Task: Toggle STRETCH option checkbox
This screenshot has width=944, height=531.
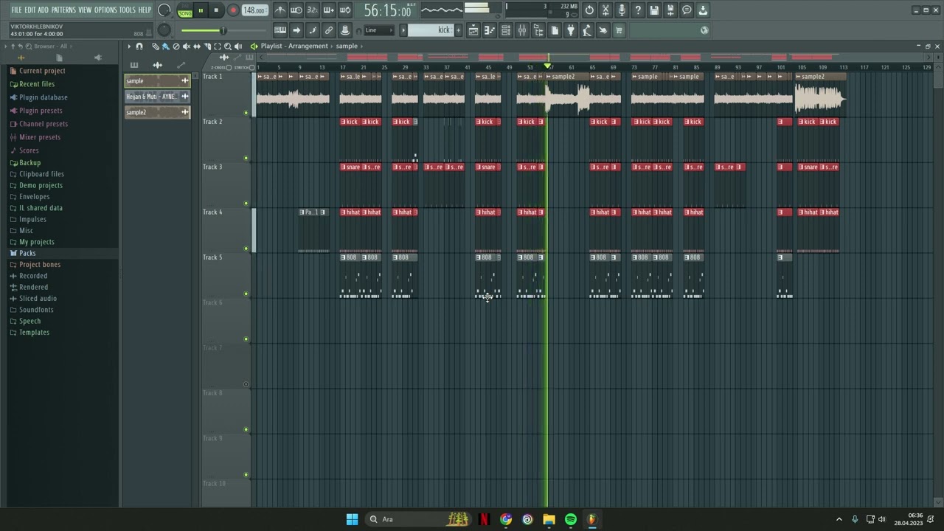Action: click(x=251, y=68)
